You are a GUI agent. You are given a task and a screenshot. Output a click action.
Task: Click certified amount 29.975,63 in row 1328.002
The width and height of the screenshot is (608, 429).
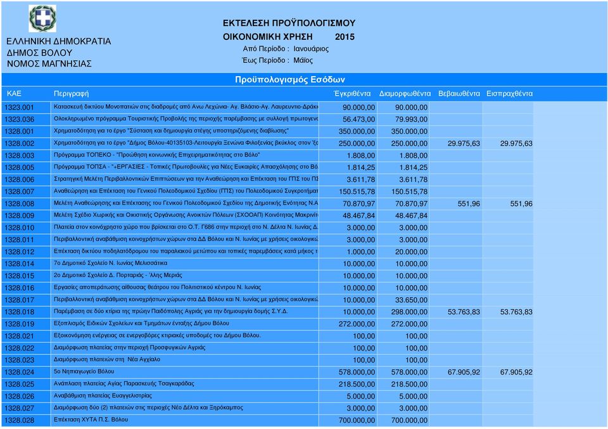coord(464,143)
